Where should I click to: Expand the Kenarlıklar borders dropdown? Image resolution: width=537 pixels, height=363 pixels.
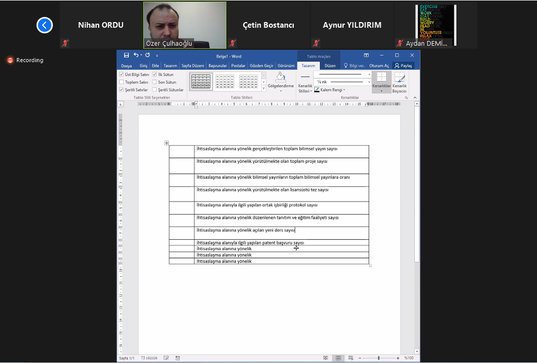[381, 91]
